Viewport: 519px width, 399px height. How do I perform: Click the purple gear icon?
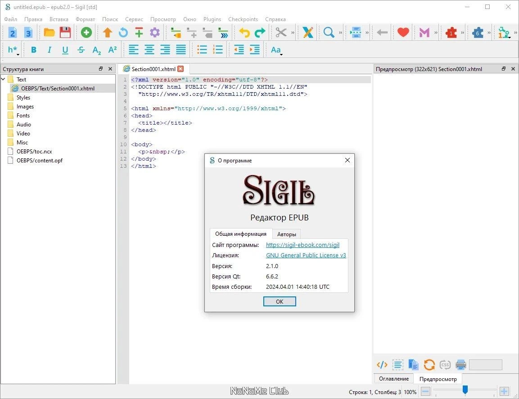154,32
